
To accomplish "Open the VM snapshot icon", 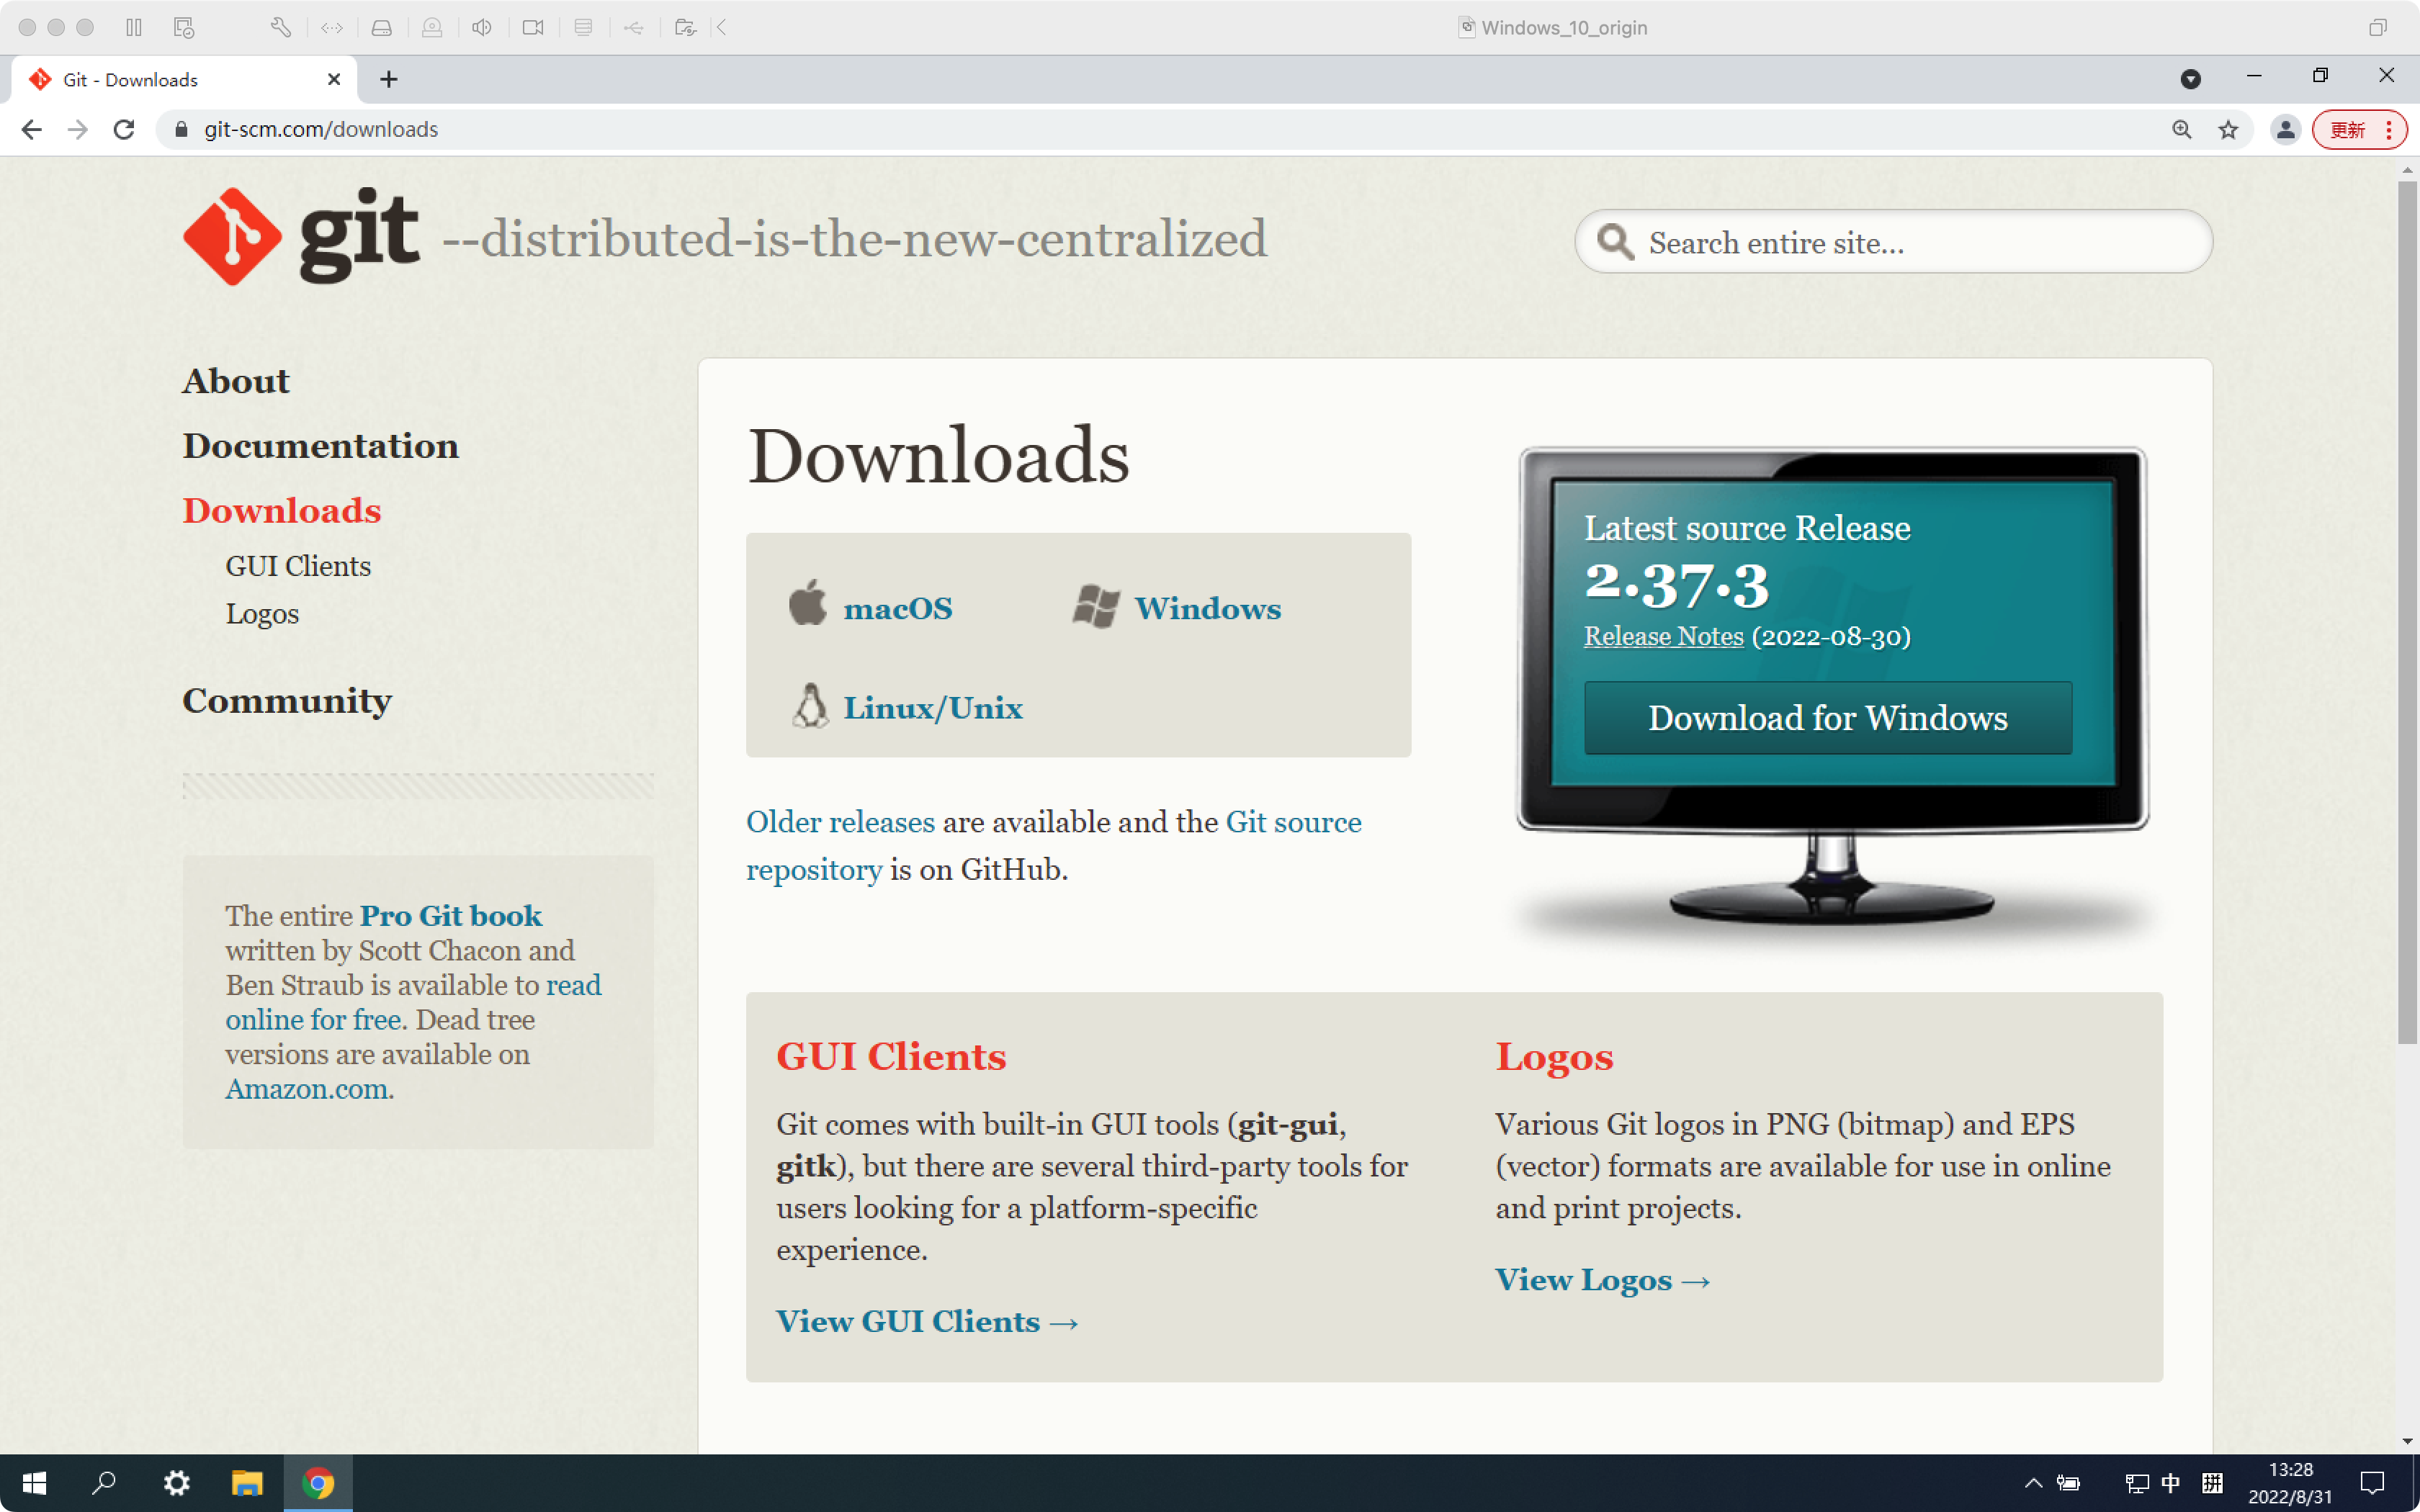I will [183, 27].
